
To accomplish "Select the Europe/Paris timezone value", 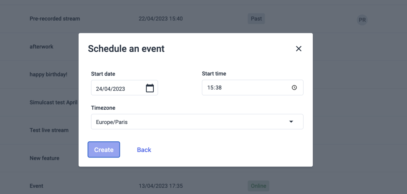I will 112,122.
